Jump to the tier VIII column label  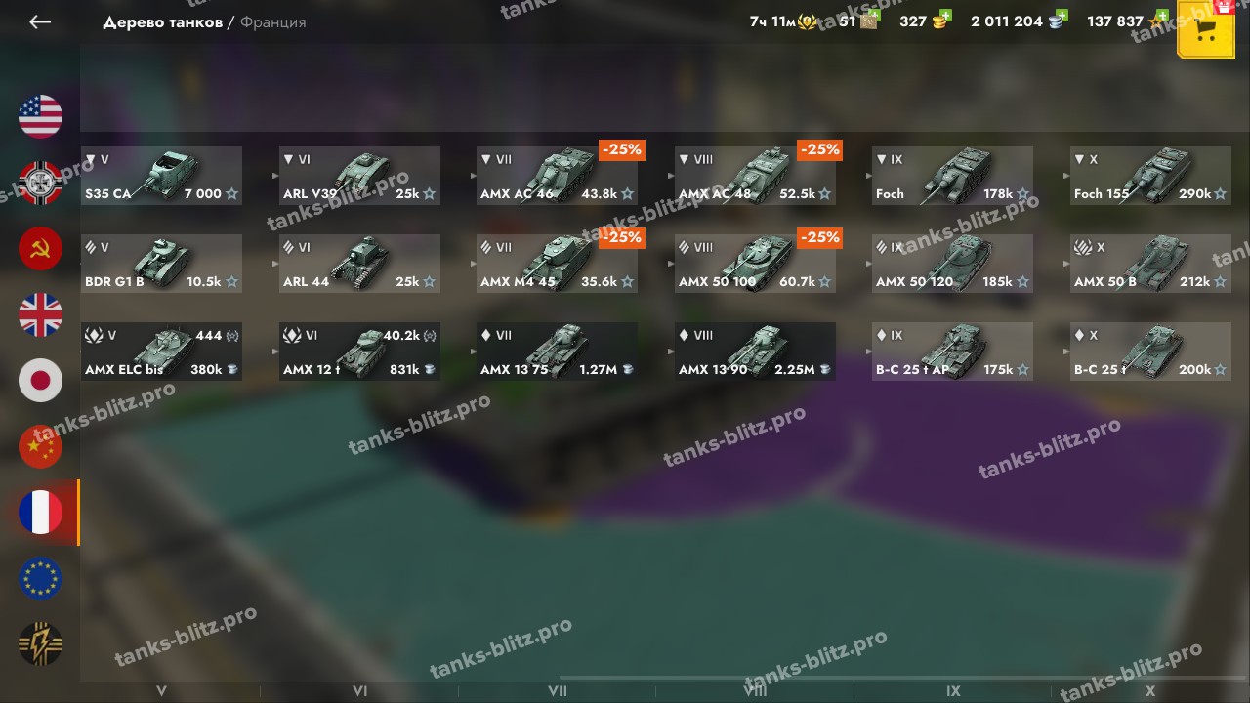pos(755,691)
